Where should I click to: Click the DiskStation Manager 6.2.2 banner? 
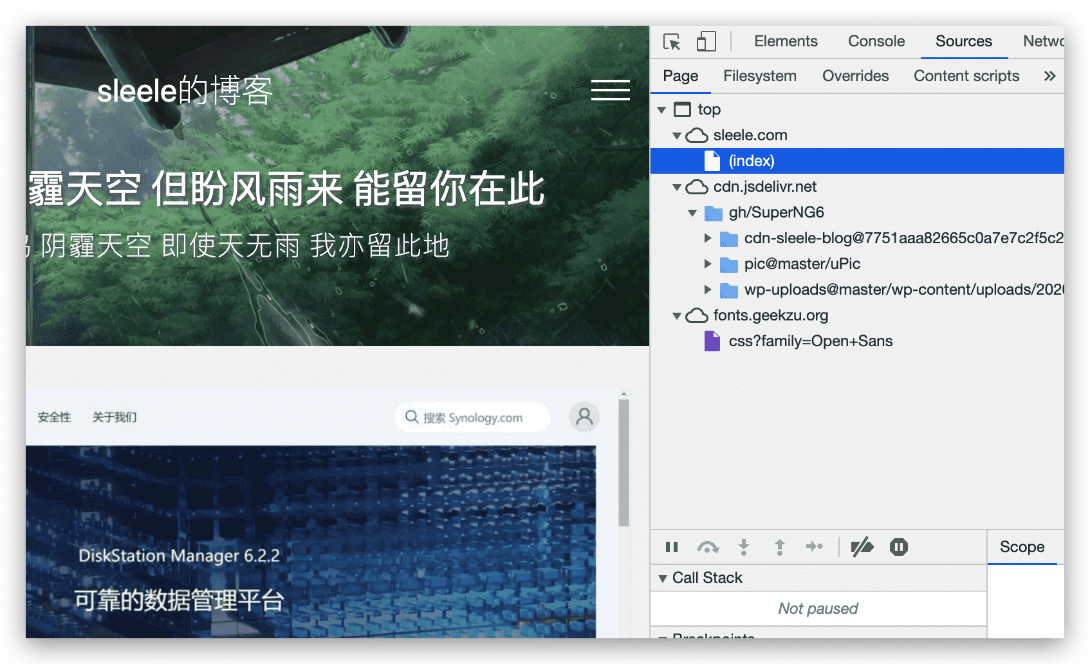pyautogui.click(x=180, y=556)
